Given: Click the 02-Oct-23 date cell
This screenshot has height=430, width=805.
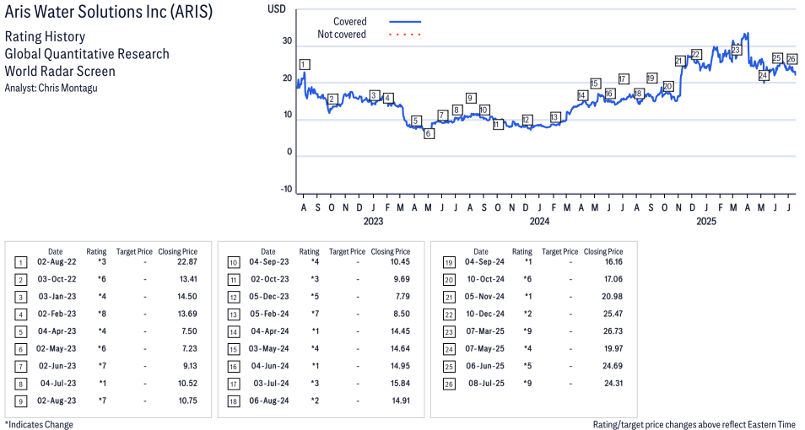Looking at the screenshot, I should tap(269, 279).
